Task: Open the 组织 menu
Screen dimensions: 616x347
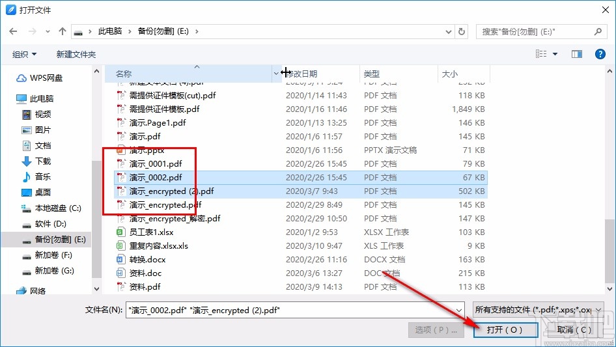Action: click(x=24, y=54)
